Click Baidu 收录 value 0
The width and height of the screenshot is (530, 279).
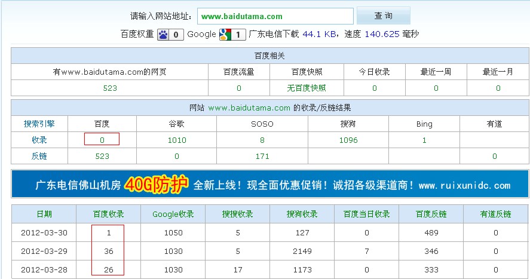point(102,140)
